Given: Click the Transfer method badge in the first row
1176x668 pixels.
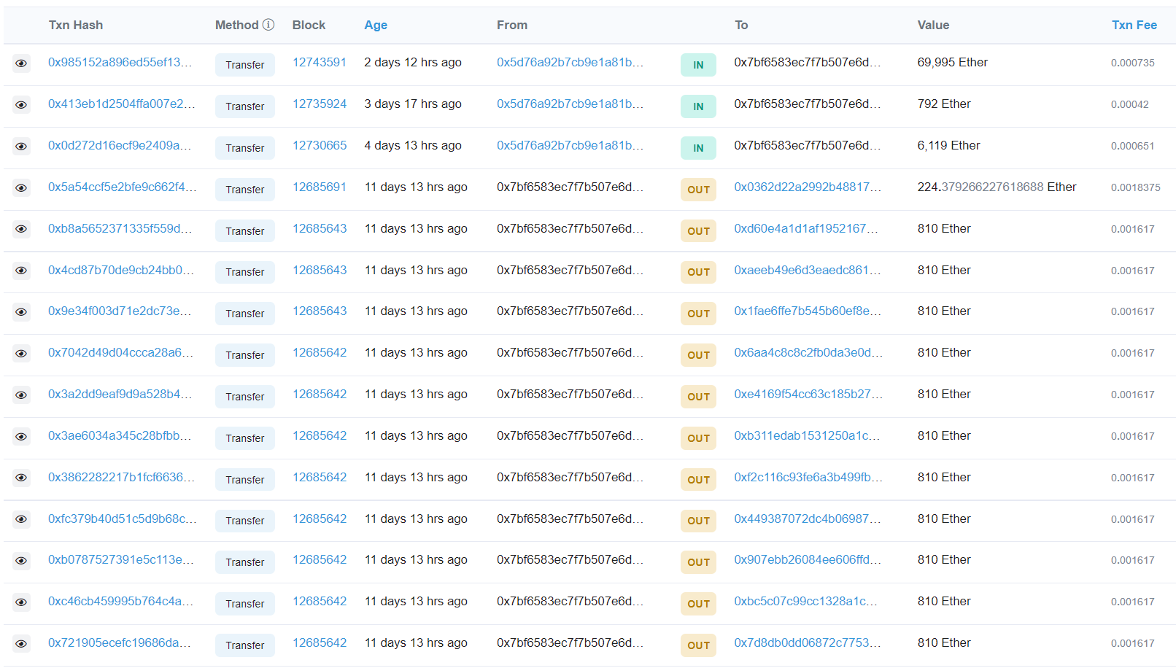Looking at the screenshot, I should coord(245,65).
